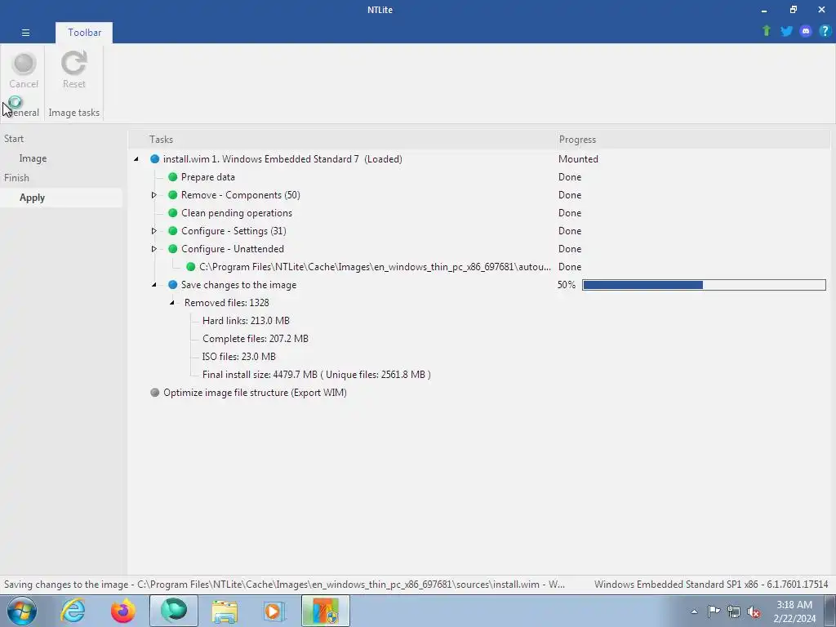Image resolution: width=836 pixels, height=627 pixels.
Task: Collapse the install.wim tree node
Action: coord(136,159)
